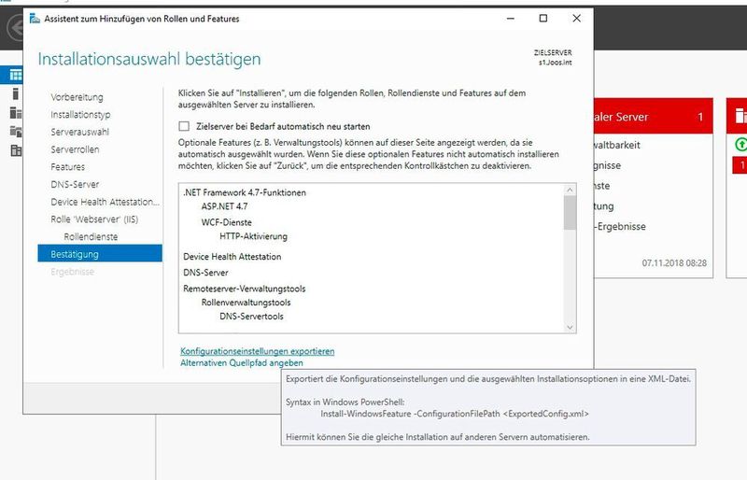The width and height of the screenshot is (747, 480).
Task: Go to the Rolle 'Webserver' (IIS) step
Action: [94, 219]
